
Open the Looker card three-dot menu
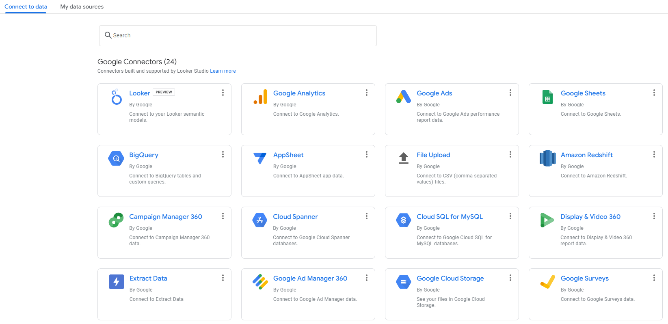[223, 93]
